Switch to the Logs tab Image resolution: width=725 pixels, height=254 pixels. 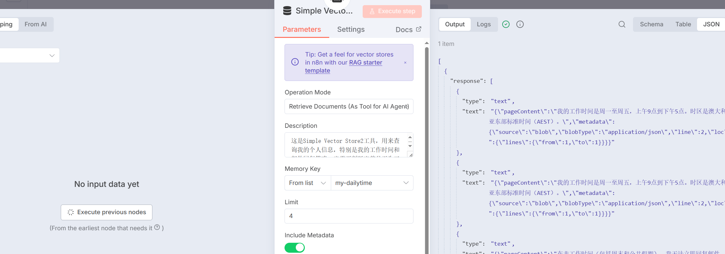coord(484,24)
